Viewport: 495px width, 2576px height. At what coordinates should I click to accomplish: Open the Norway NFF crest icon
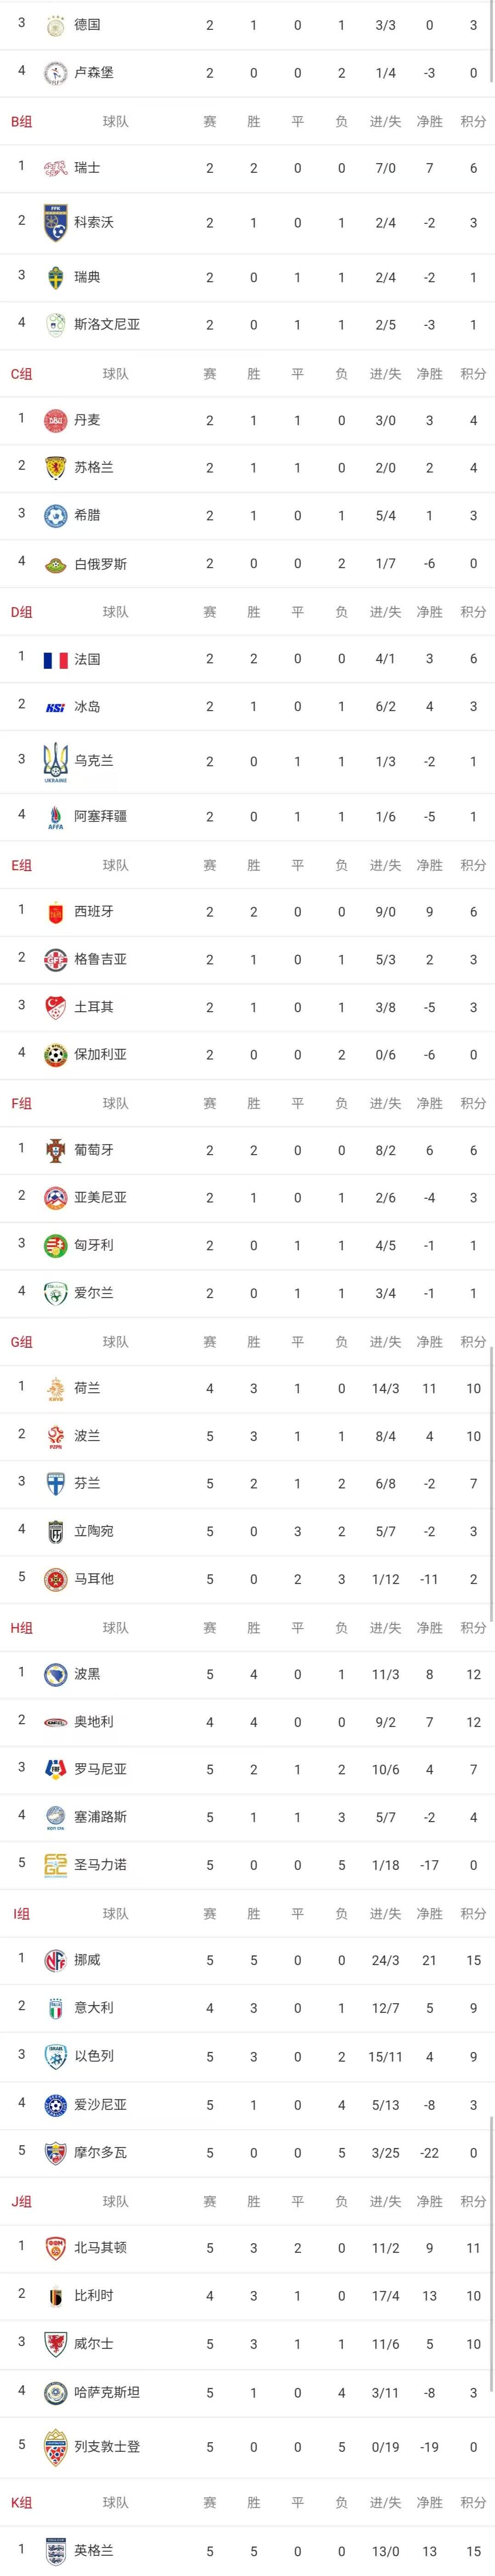click(x=56, y=1961)
